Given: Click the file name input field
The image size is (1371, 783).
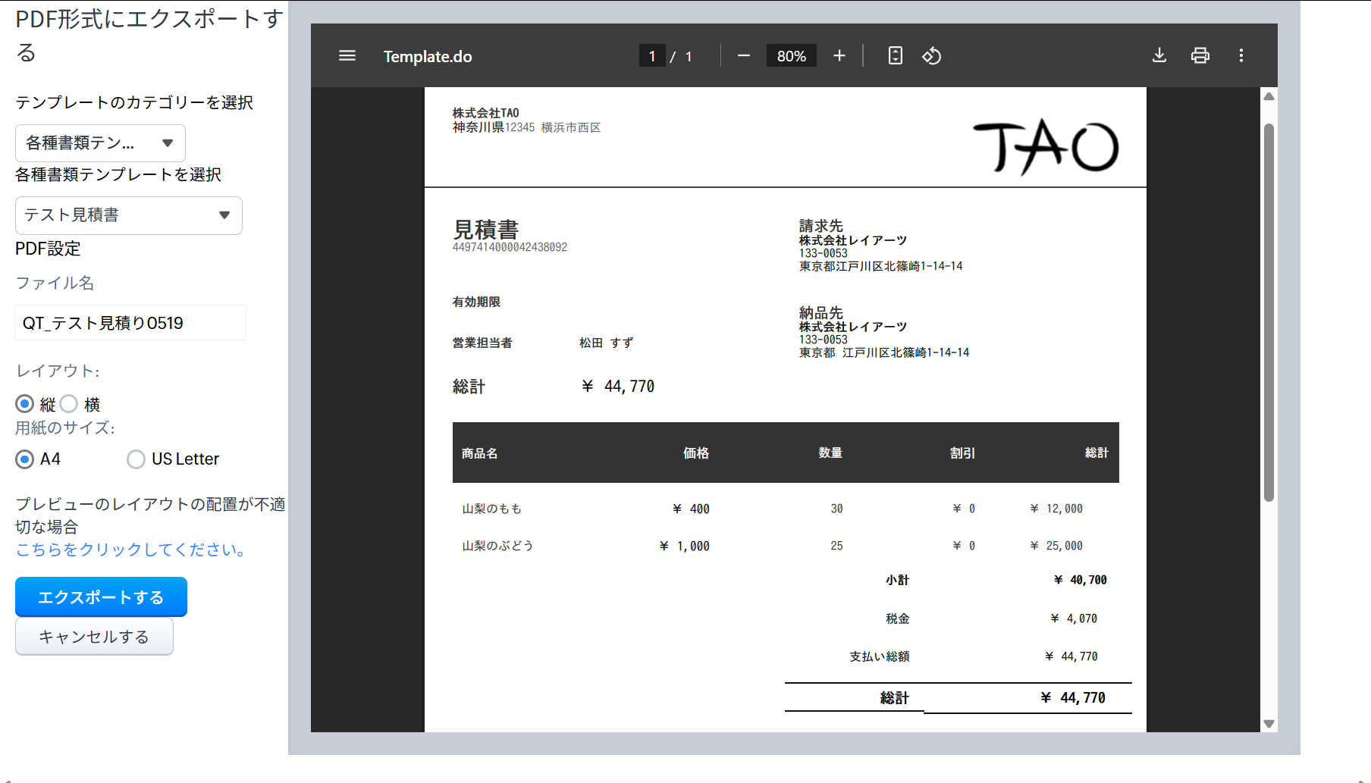Looking at the screenshot, I should [130, 323].
